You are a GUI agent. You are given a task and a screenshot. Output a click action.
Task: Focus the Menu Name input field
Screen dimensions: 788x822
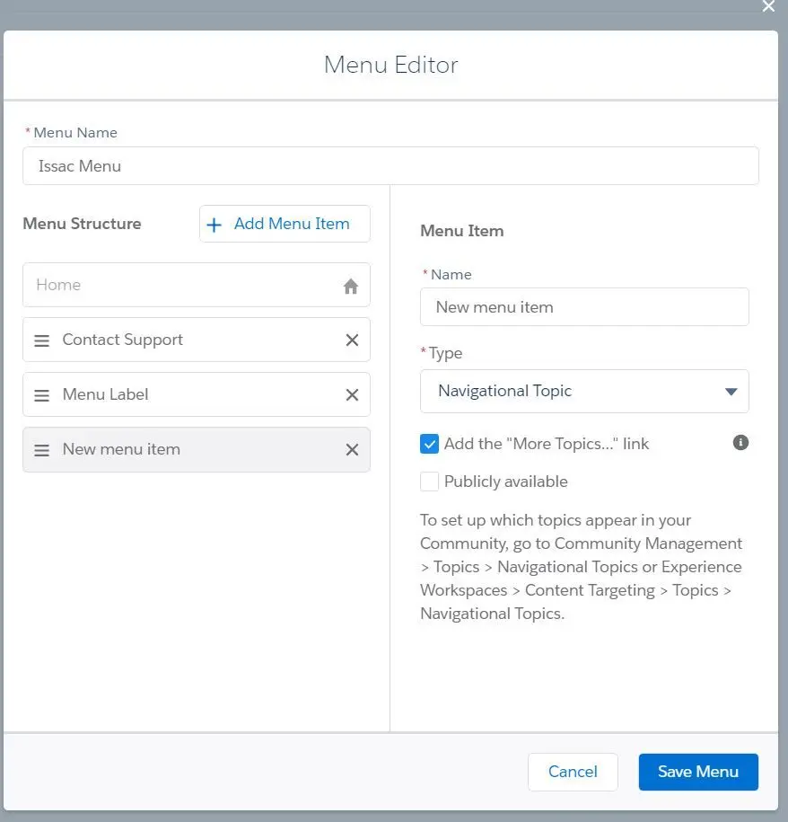[390, 166]
